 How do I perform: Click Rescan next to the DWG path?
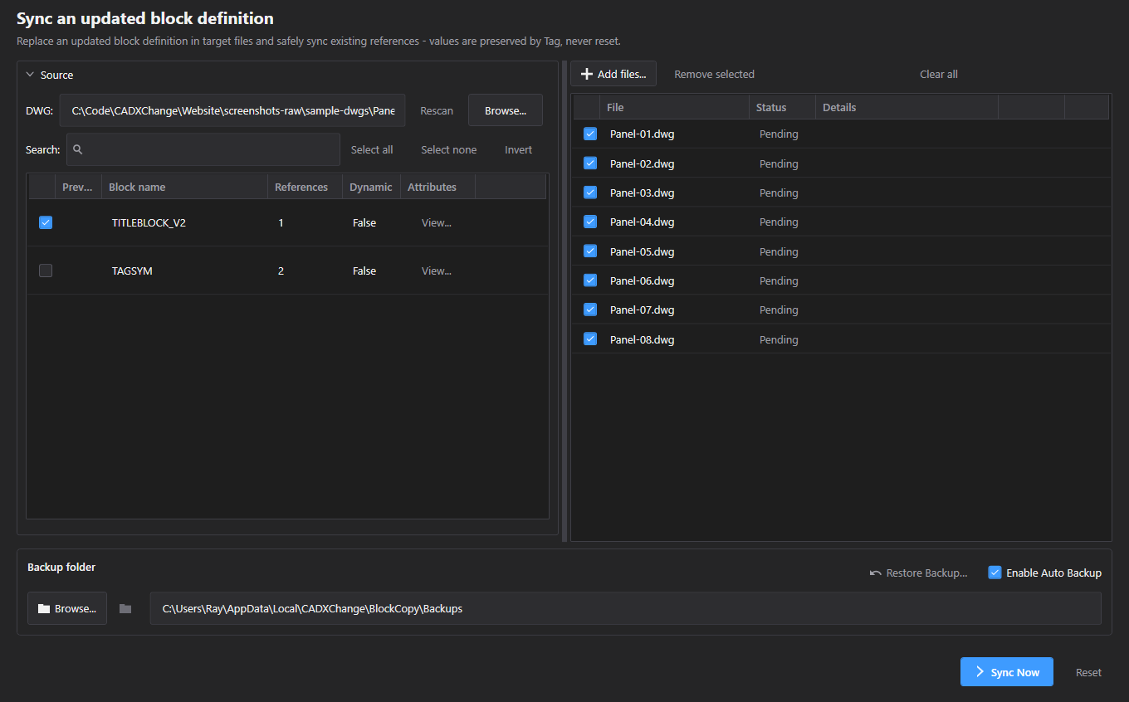click(x=437, y=110)
